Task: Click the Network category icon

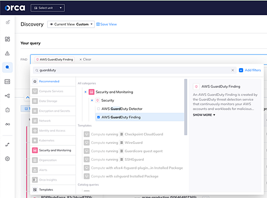Action: 35,121
